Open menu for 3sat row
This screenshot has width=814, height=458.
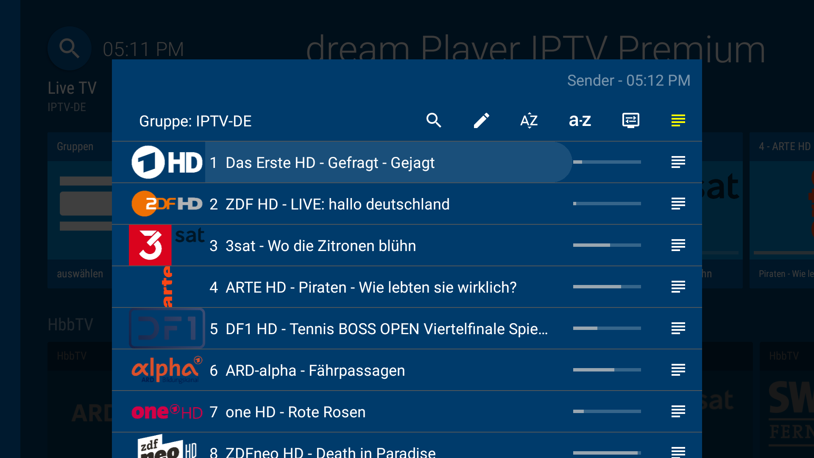click(x=678, y=245)
